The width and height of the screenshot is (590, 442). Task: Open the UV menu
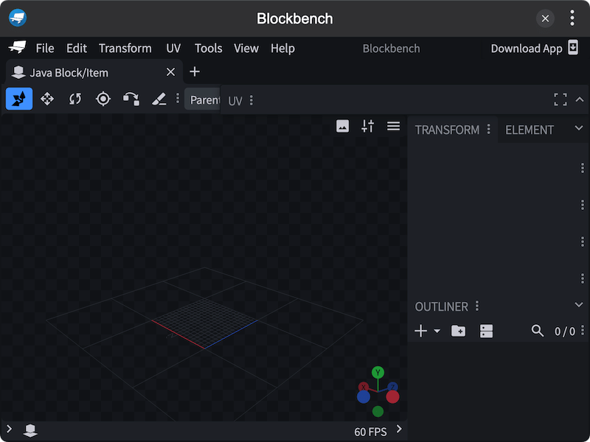point(173,48)
